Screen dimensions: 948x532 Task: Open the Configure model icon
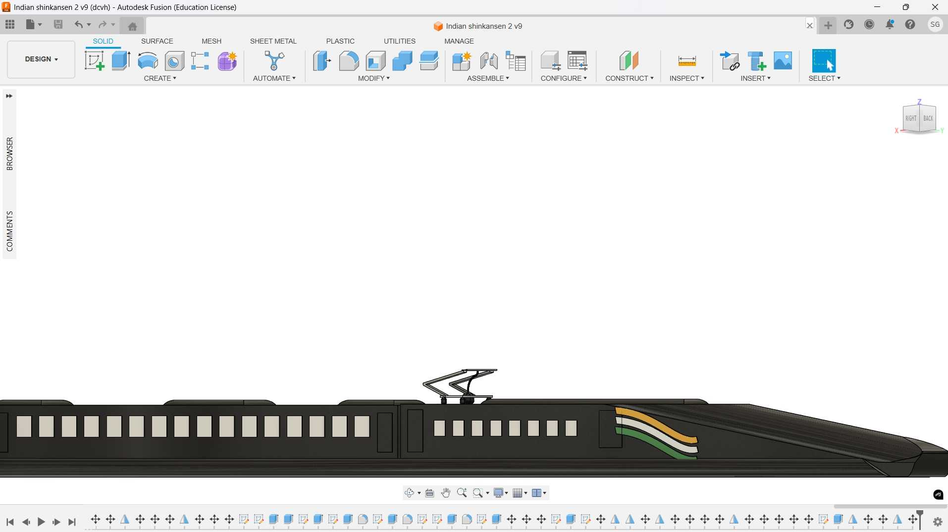[550, 61]
